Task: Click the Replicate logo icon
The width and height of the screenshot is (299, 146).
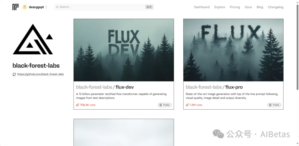Action: (x=15, y=7)
